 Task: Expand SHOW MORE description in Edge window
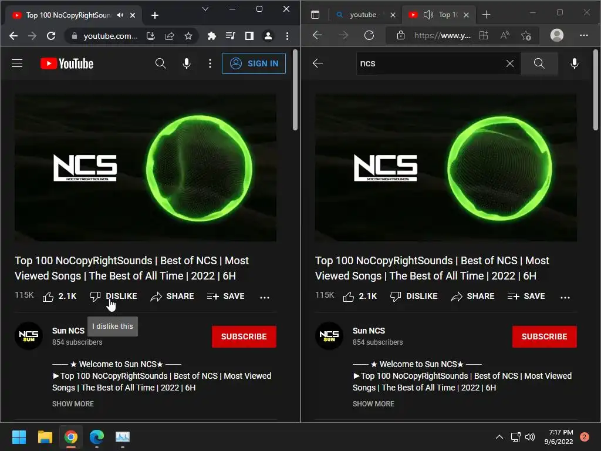tap(373, 404)
